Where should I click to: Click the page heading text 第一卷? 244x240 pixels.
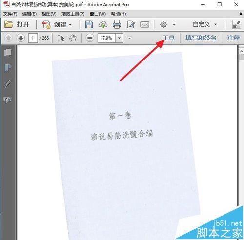point(120,116)
